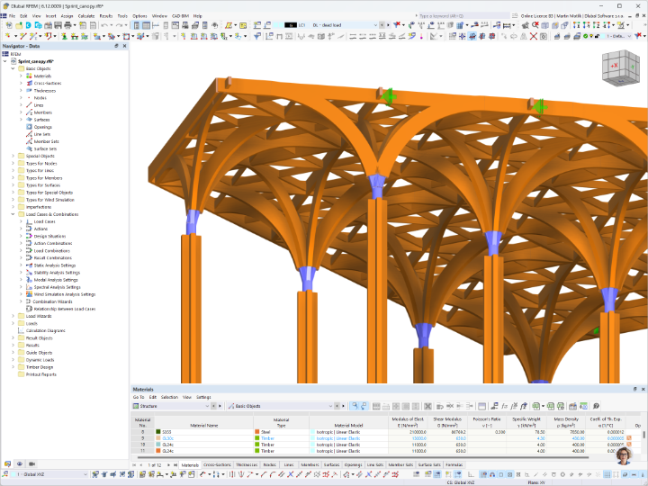648x486 pixels.
Task: Collapse Load Cases & Combinations folder
Action: (13, 214)
